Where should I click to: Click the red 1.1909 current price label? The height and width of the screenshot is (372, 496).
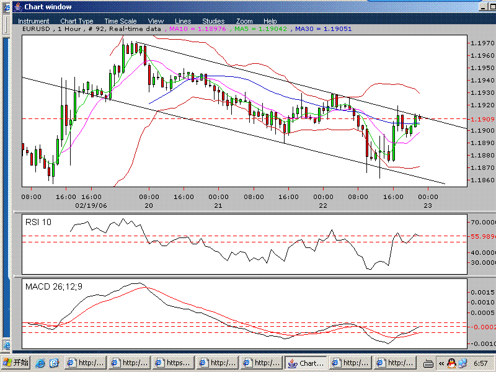pyautogui.click(x=482, y=119)
